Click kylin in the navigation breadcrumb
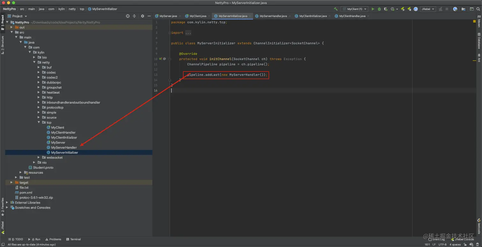 pos(62,9)
